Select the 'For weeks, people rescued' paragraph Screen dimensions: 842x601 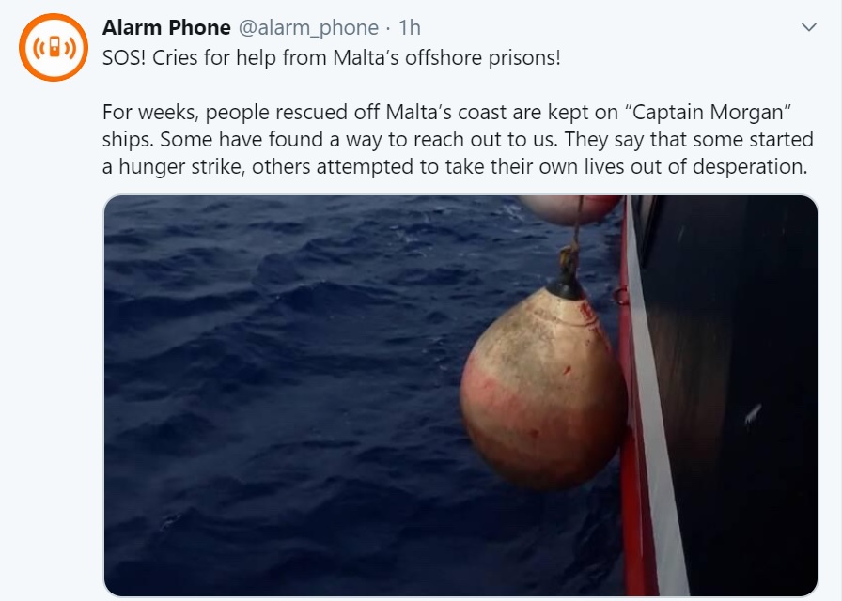point(458,140)
